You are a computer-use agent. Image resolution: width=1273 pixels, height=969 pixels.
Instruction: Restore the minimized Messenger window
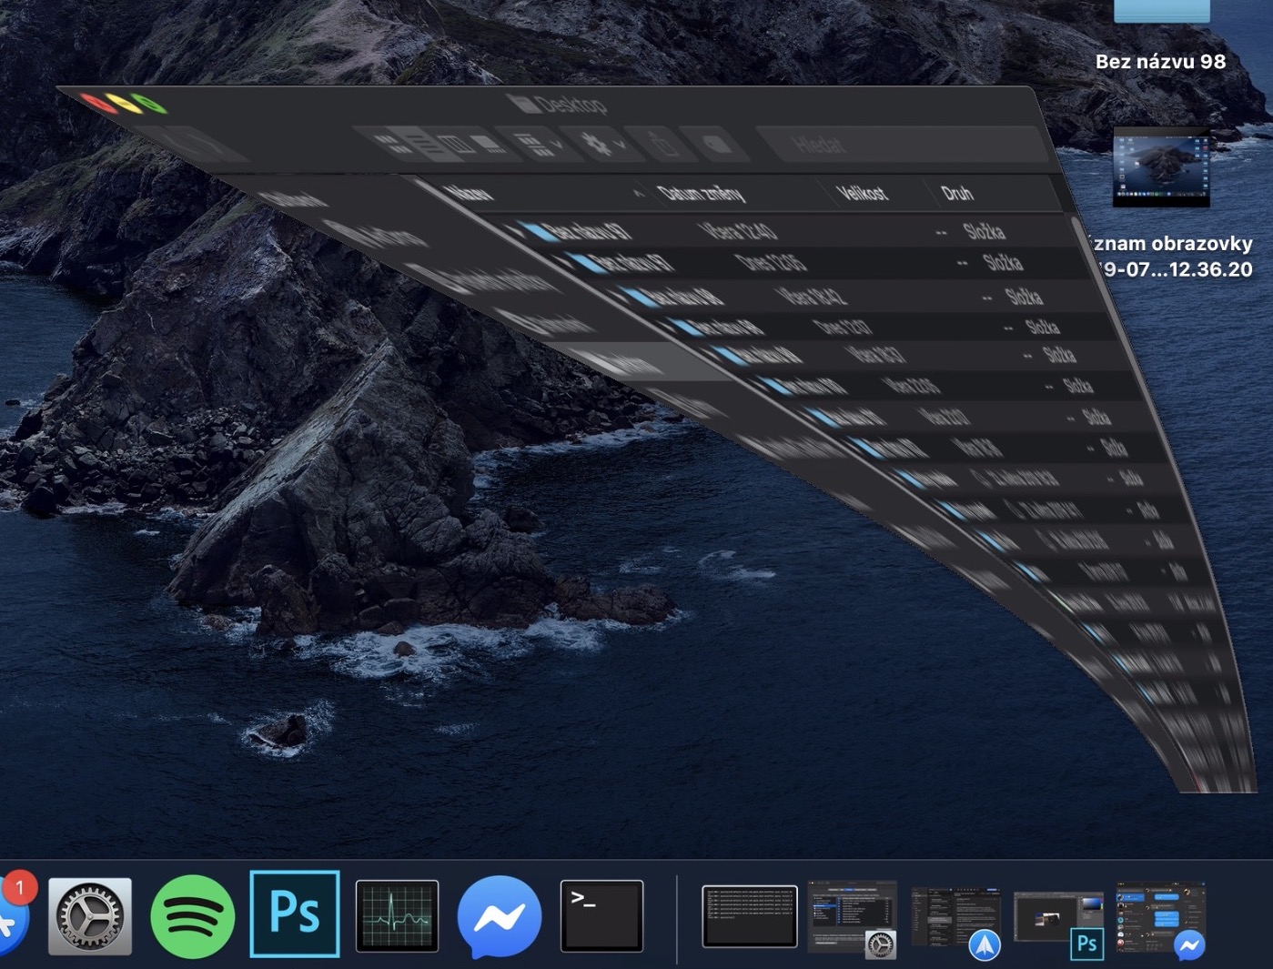[1161, 919]
